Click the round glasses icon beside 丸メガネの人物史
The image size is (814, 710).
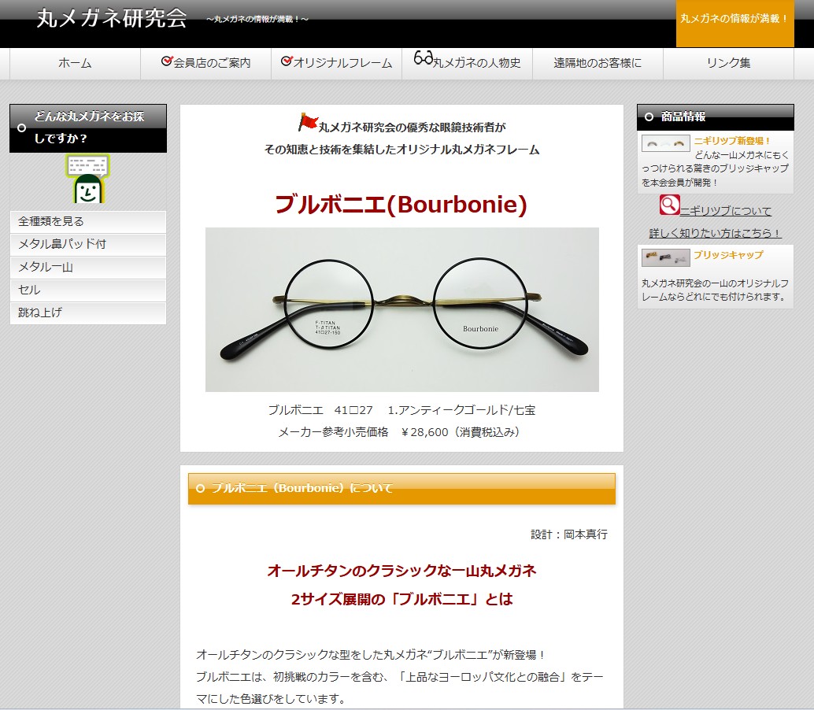tap(423, 57)
